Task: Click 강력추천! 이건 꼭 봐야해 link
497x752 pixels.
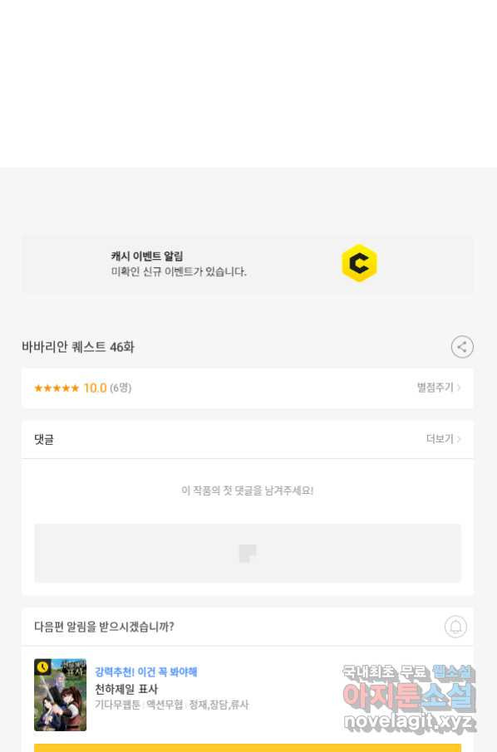Action: [146, 672]
